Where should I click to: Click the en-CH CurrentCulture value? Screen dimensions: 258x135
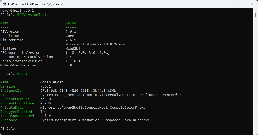coord(45,99)
